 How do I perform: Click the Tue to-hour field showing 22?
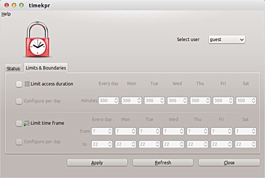(149, 144)
